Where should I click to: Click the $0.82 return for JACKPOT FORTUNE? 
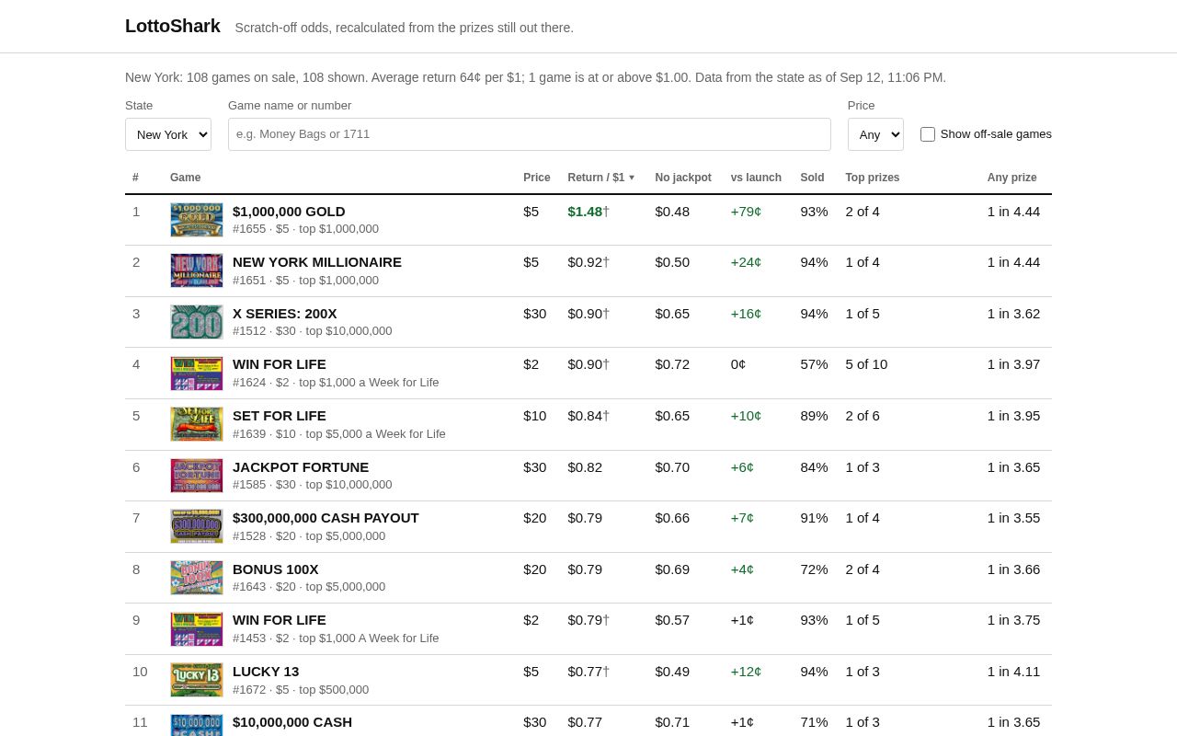point(585,467)
